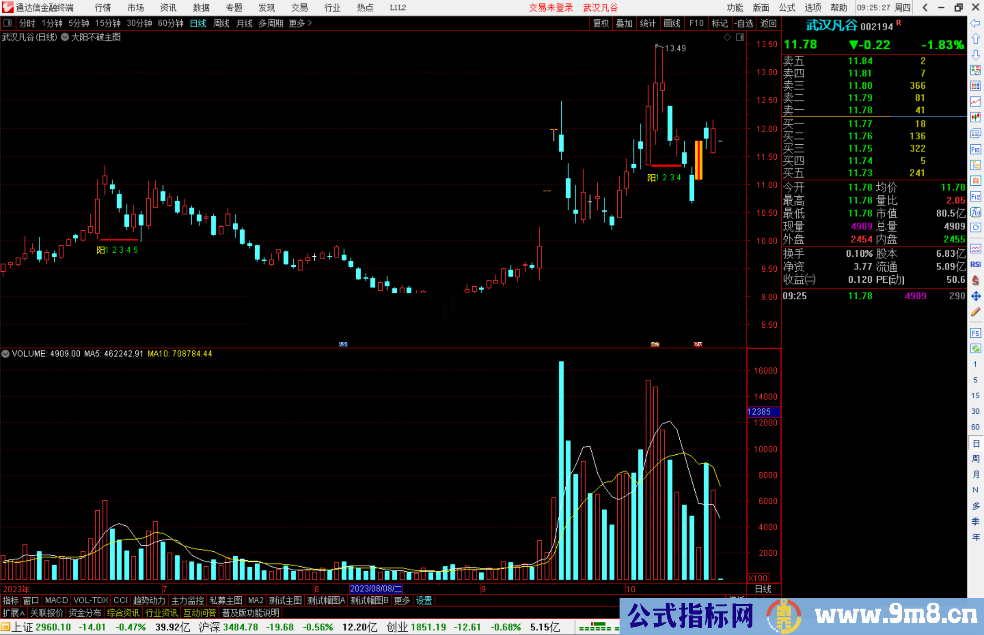Expand the 扩展 panel at bottom left
Screen dimensions: 984x635
point(14,613)
